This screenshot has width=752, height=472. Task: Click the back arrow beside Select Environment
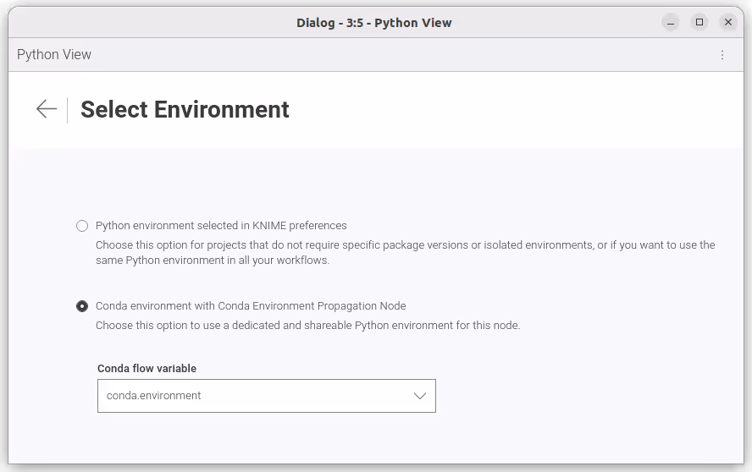(46, 109)
